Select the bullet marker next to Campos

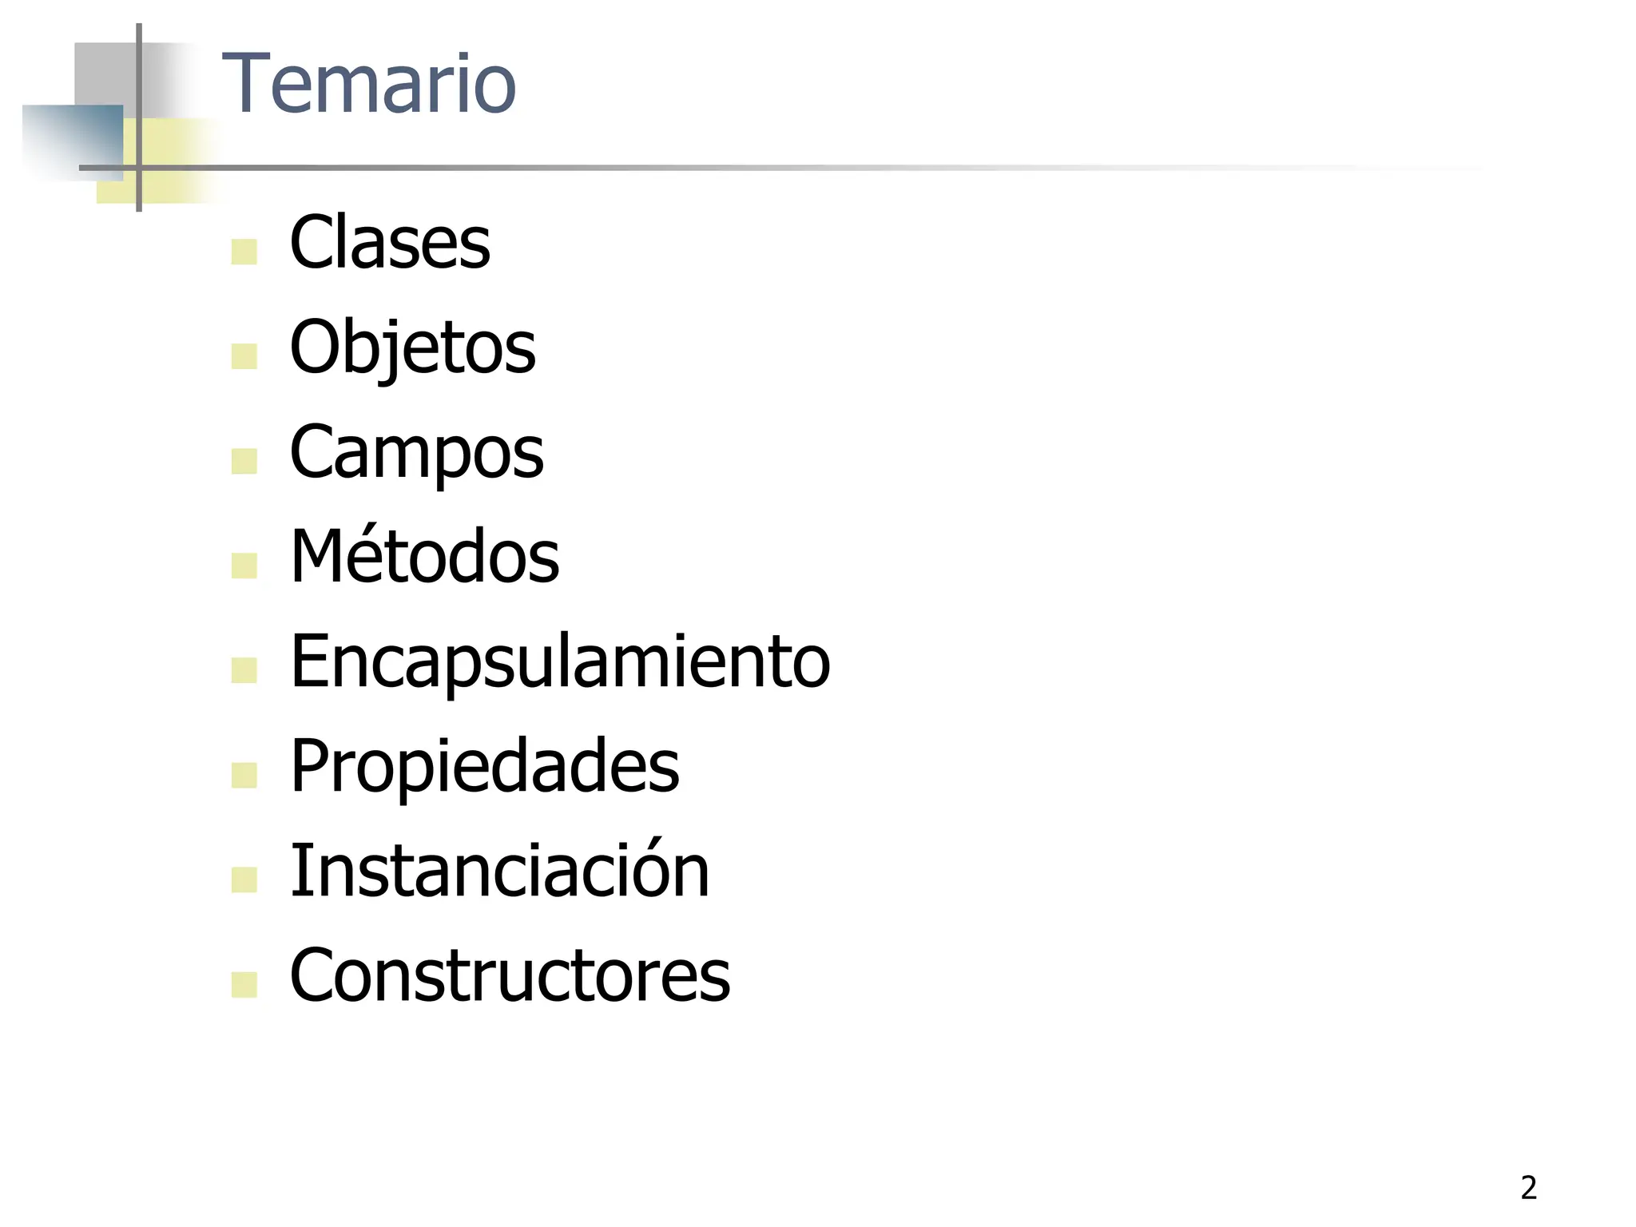click(x=244, y=461)
